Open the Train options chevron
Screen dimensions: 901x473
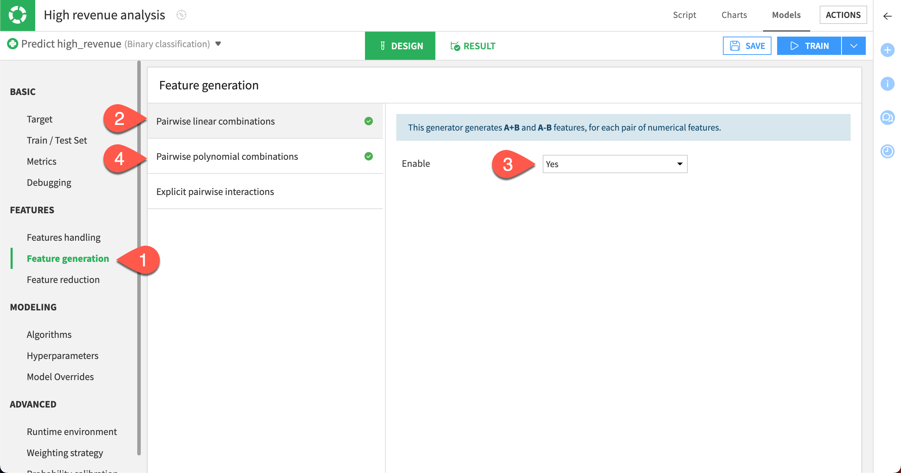point(853,45)
